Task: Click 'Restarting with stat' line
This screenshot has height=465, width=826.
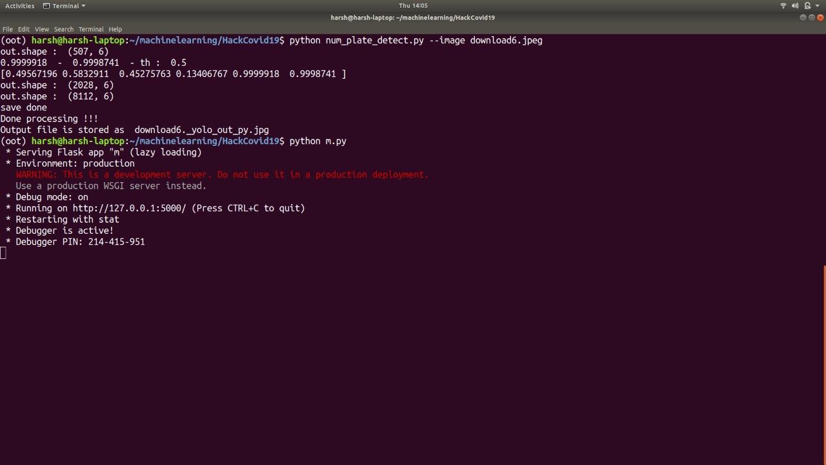Action: coord(67,220)
